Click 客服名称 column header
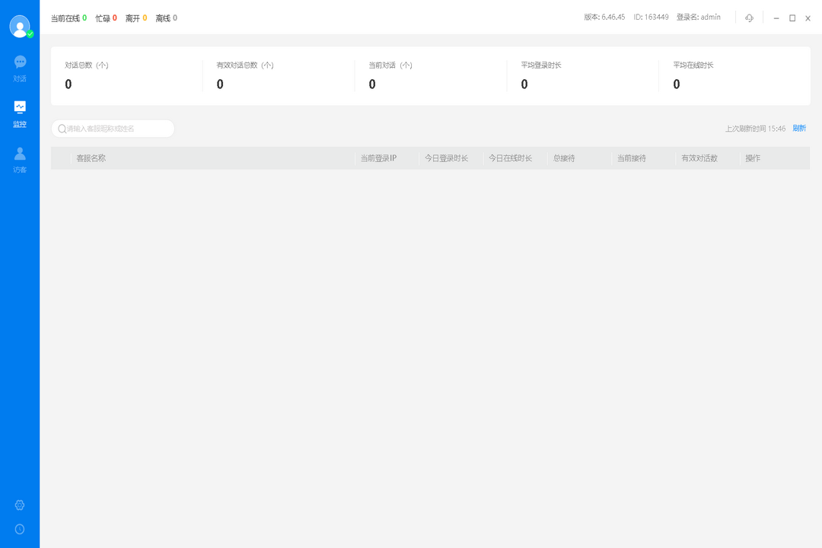This screenshot has height=548, width=822. pos(91,158)
